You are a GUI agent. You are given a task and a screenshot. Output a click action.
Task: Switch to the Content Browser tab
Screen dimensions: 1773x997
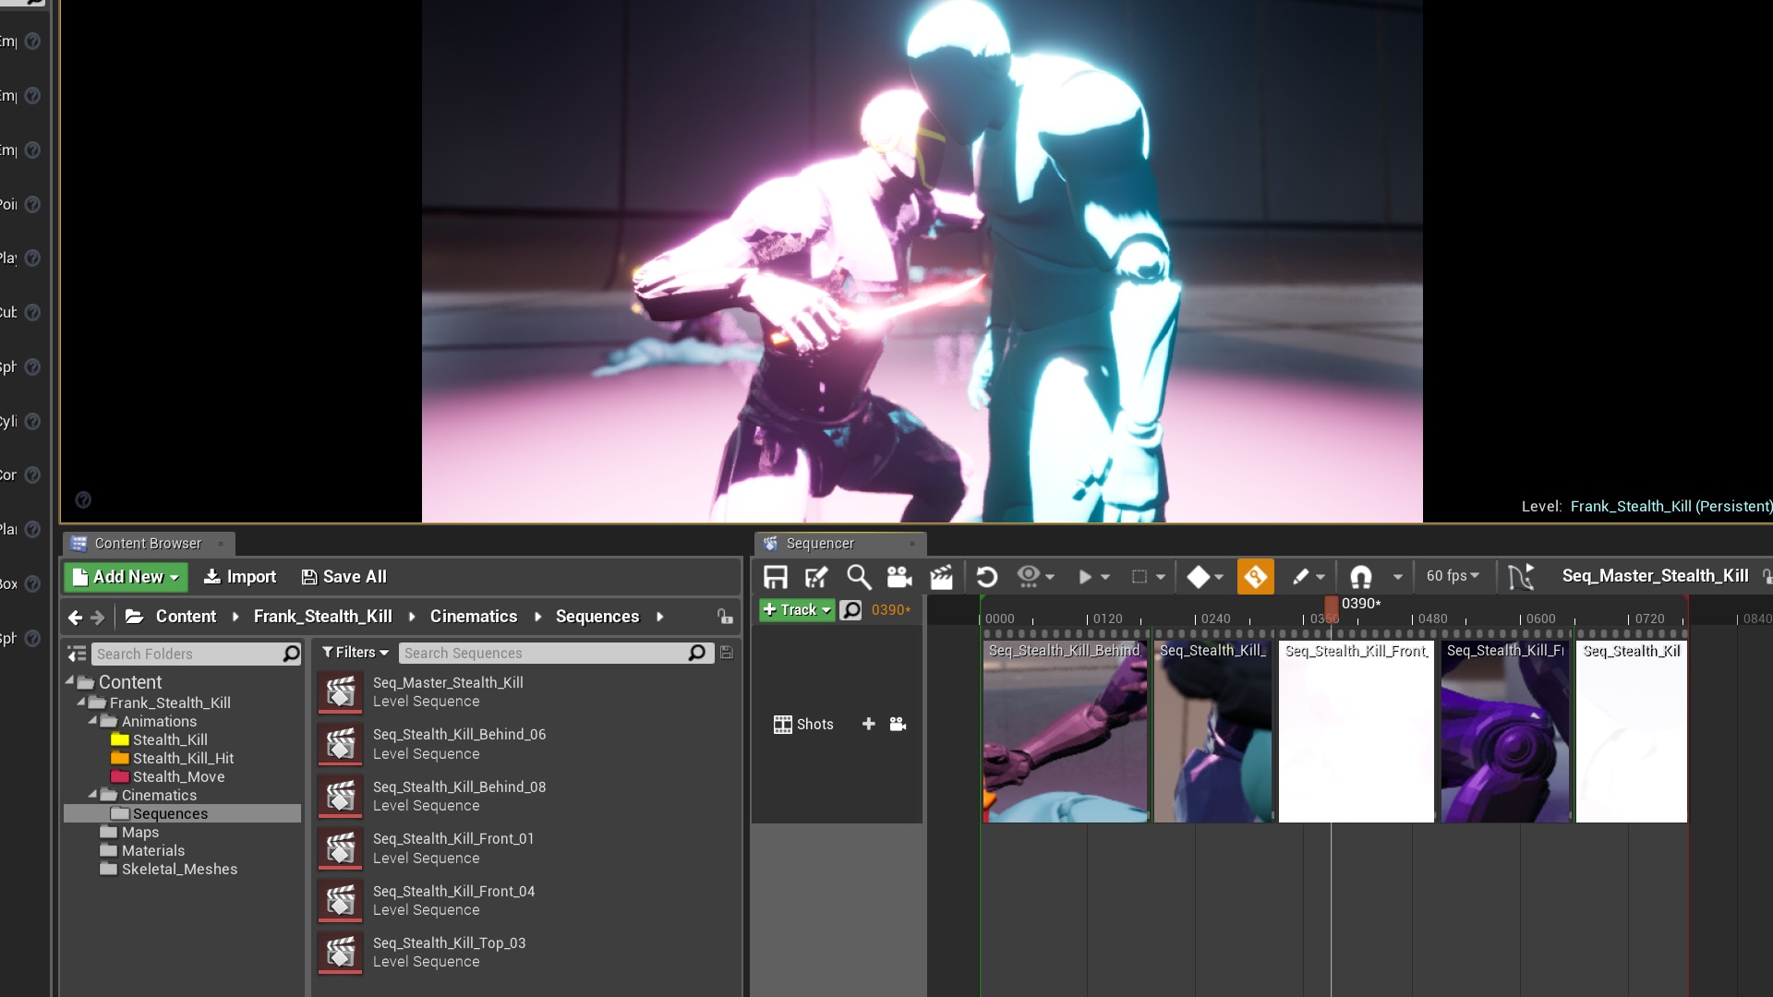148,544
